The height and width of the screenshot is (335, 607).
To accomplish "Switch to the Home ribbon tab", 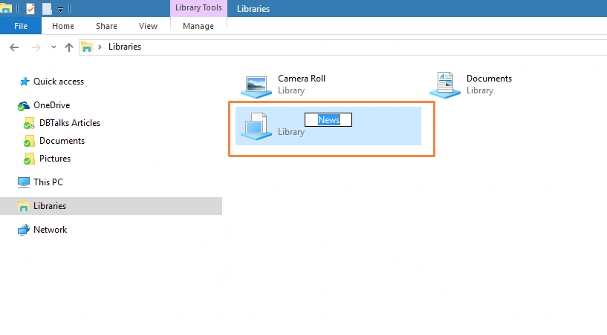I will (x=63, y=26).
